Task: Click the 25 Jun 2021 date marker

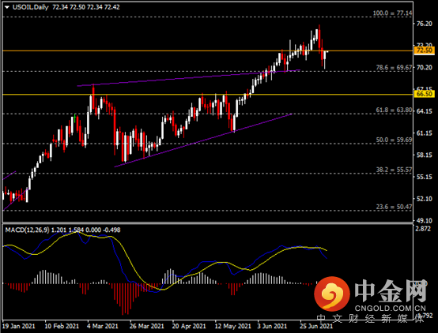Action: point(316,326)
